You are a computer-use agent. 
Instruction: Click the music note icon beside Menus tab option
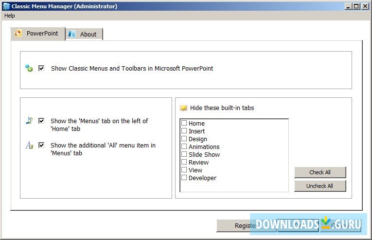point(29,120)
